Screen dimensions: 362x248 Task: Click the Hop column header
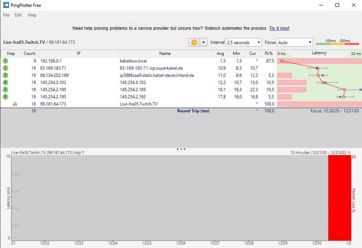click(x=11, y=53)
